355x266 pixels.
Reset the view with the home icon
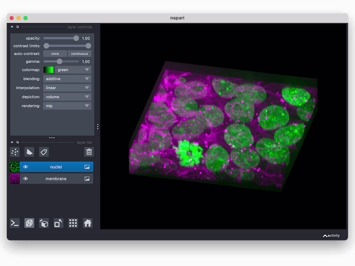(x=87, y=223)
